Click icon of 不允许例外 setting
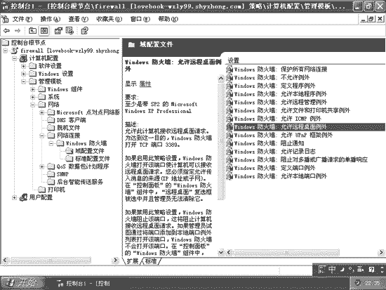Viewport: 386px width, 290px height. [x=229, y=78]
